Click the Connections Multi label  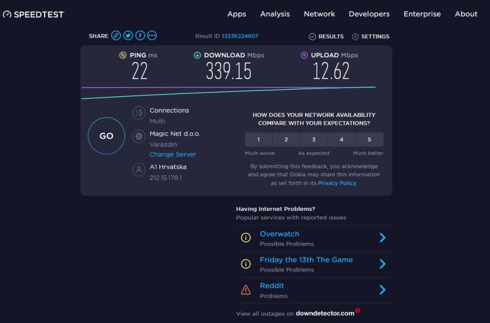(x=157, y=121)
